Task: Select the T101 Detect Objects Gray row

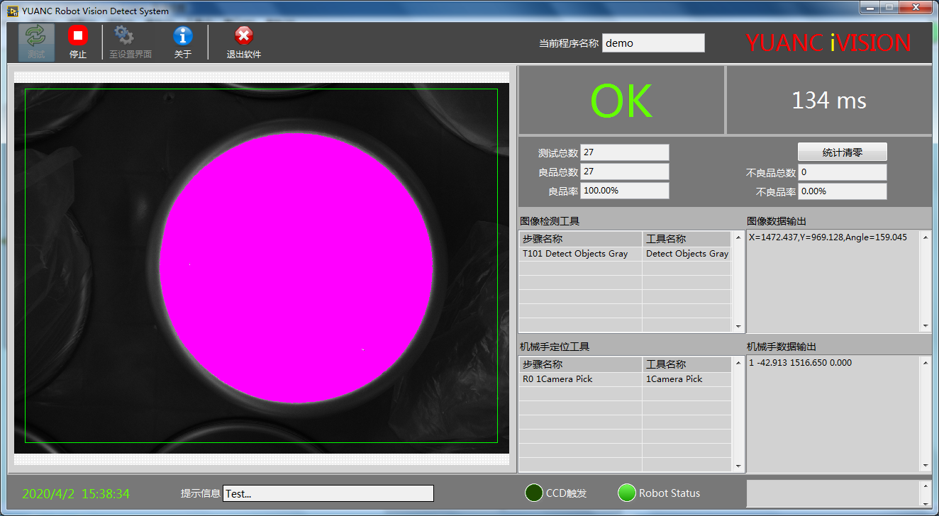Action: 580,254
